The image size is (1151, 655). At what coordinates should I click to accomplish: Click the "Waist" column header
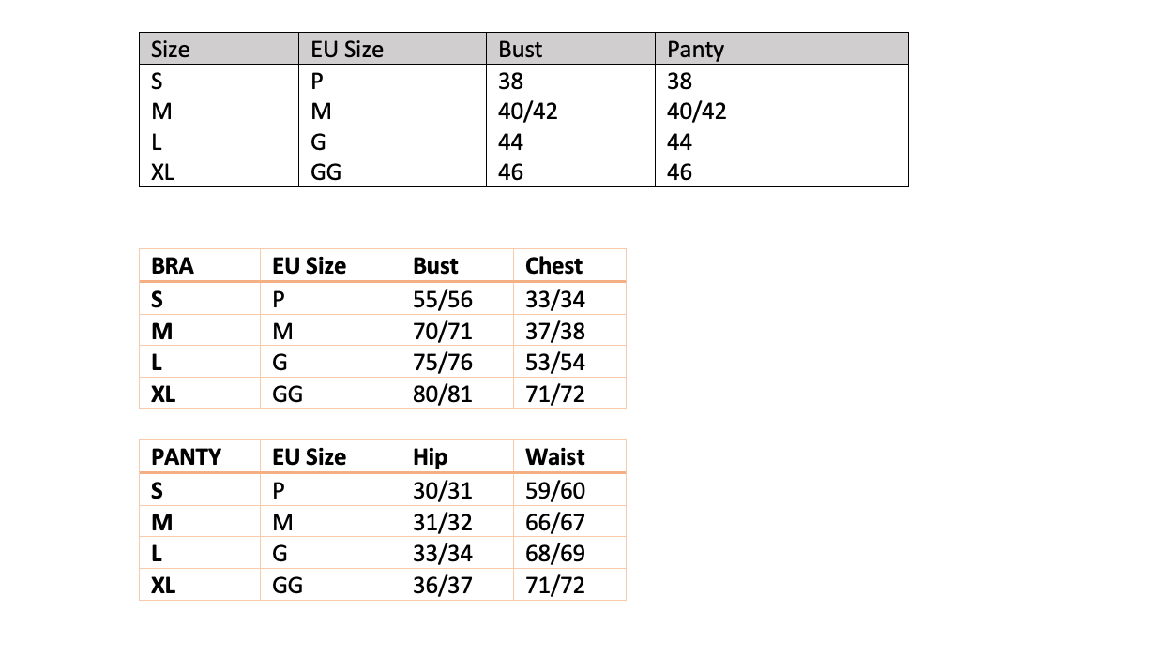pos(554,457)
